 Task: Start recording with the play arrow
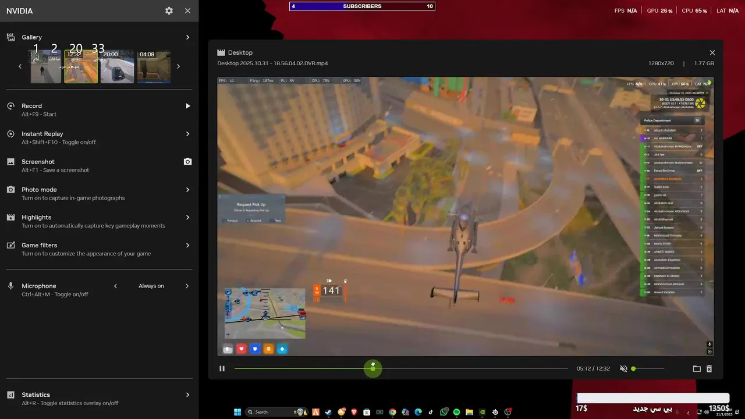(187, 106)
